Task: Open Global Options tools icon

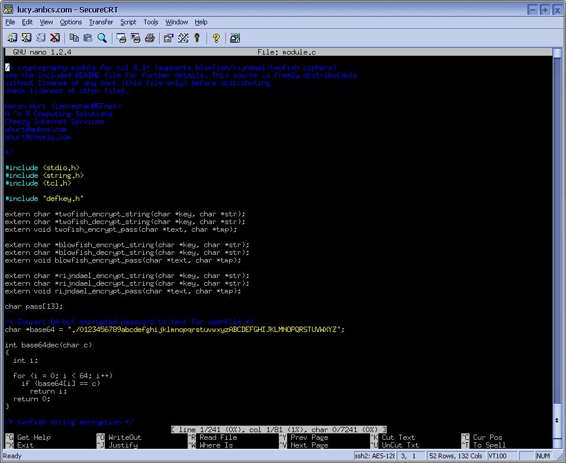Action: click(x=183, y=38)
